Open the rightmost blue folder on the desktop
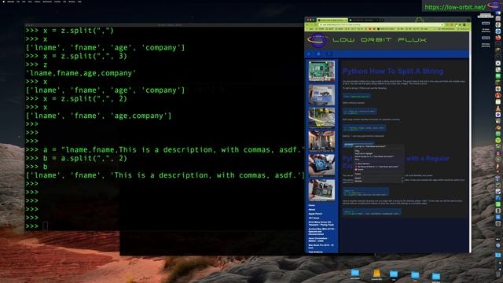This screenshot has width=503, height=283. pyautogui.click(x=436, y=276)
